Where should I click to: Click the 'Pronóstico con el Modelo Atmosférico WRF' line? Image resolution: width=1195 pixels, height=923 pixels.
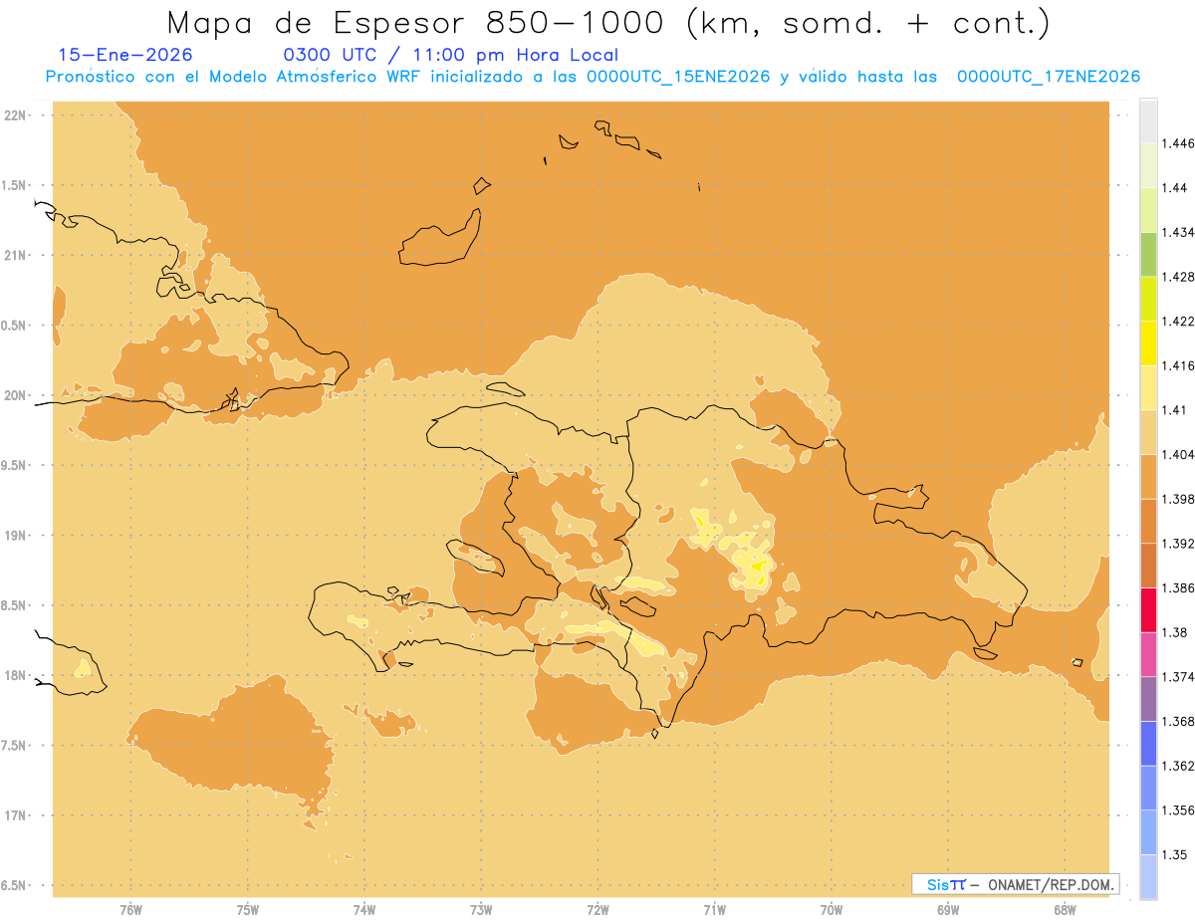point(593,77)
